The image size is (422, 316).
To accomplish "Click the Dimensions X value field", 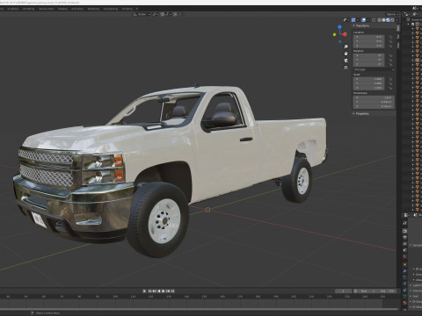I will [374, 97].
